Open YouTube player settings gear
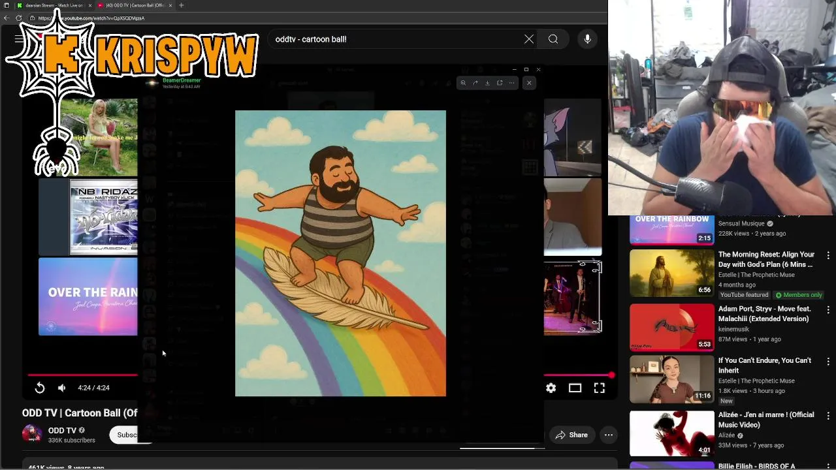The height and width of the screenshot is (470, 836). pos(551,388)
